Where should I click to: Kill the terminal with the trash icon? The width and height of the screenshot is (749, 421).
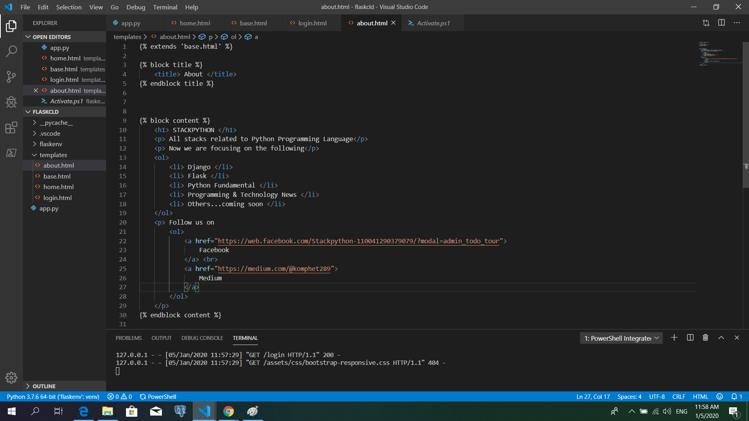(x=705, y=338)
